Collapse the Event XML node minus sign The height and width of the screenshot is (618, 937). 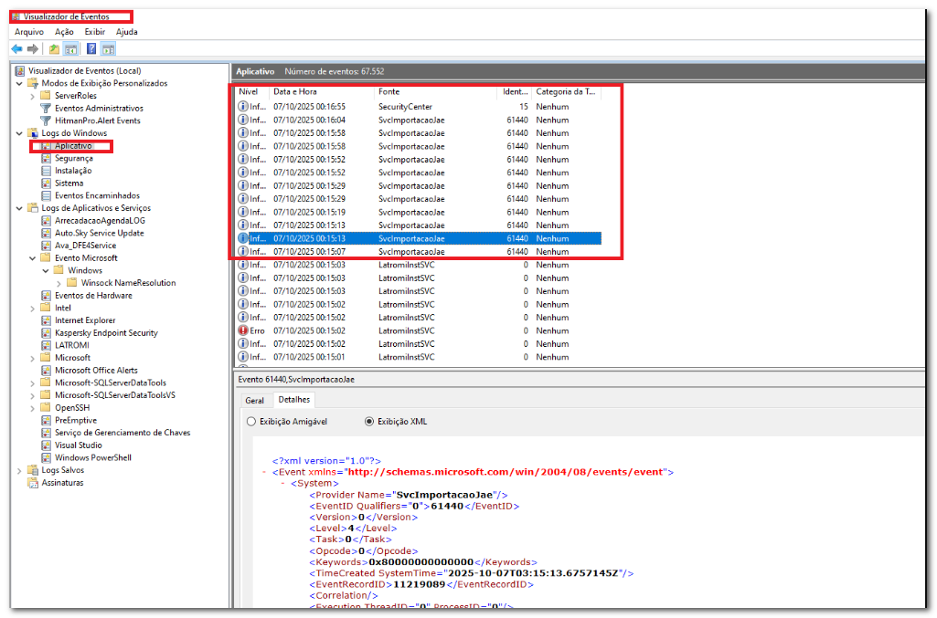[x=264, y=472]
